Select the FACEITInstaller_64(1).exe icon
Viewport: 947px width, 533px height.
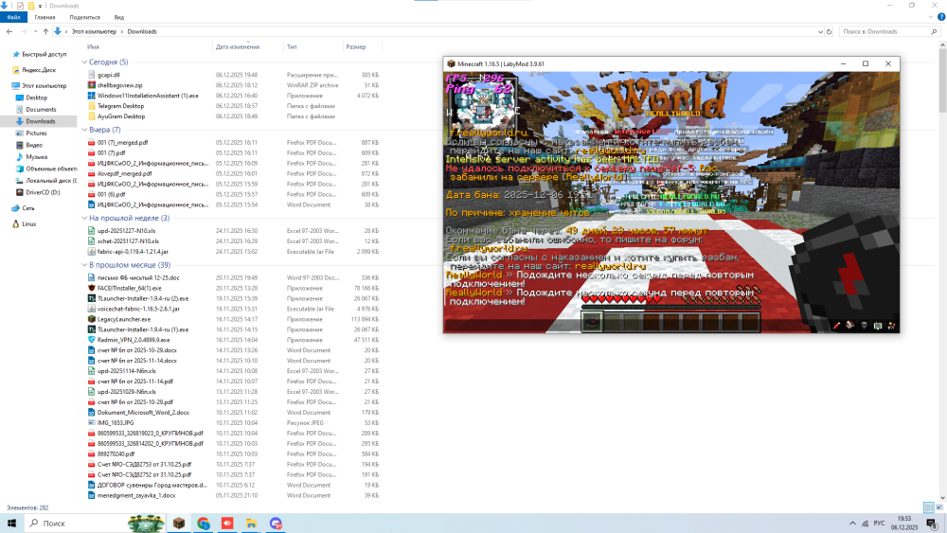[91, 288]
